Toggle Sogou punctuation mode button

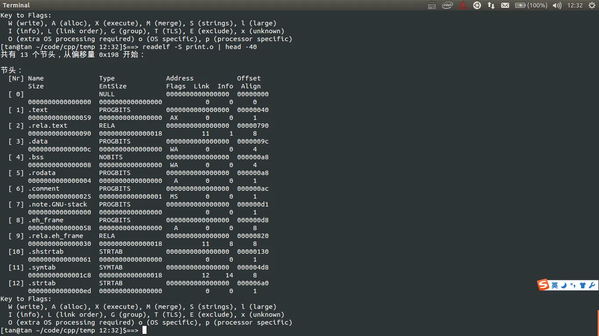[574, 285]
